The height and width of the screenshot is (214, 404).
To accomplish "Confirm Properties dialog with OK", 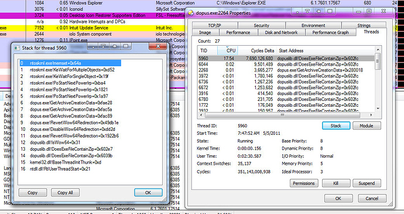I will tap(338, 199).
